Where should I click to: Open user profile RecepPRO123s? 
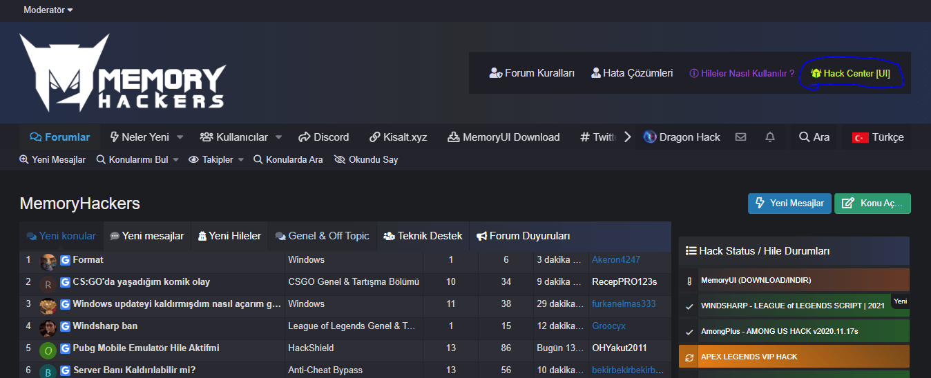624,282
